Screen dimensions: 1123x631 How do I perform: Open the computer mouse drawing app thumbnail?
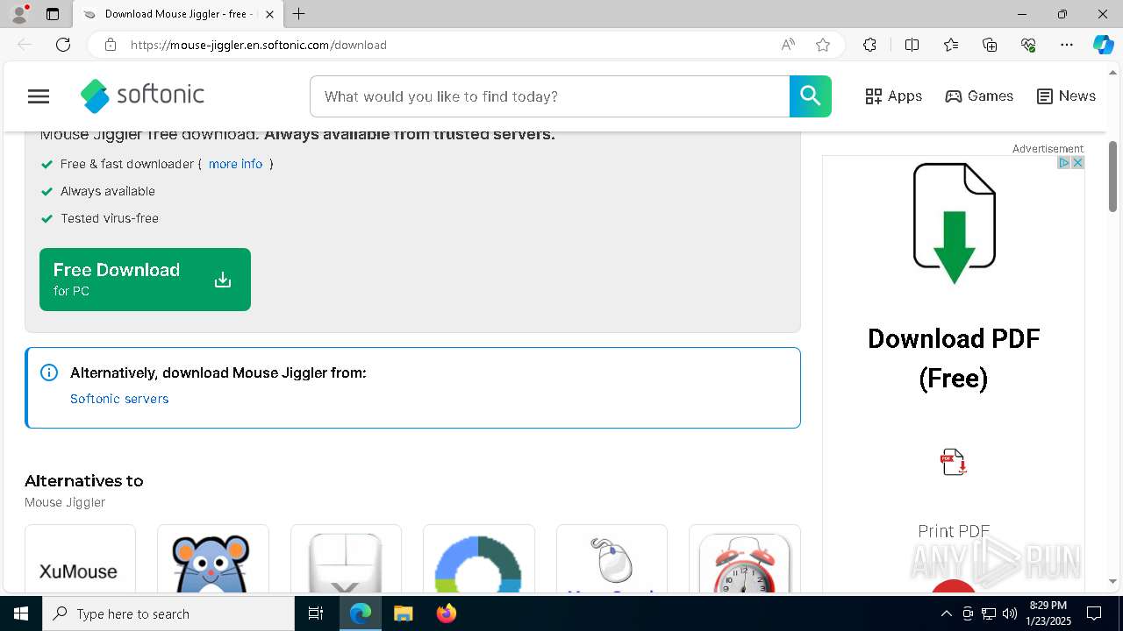coord(612,559)
